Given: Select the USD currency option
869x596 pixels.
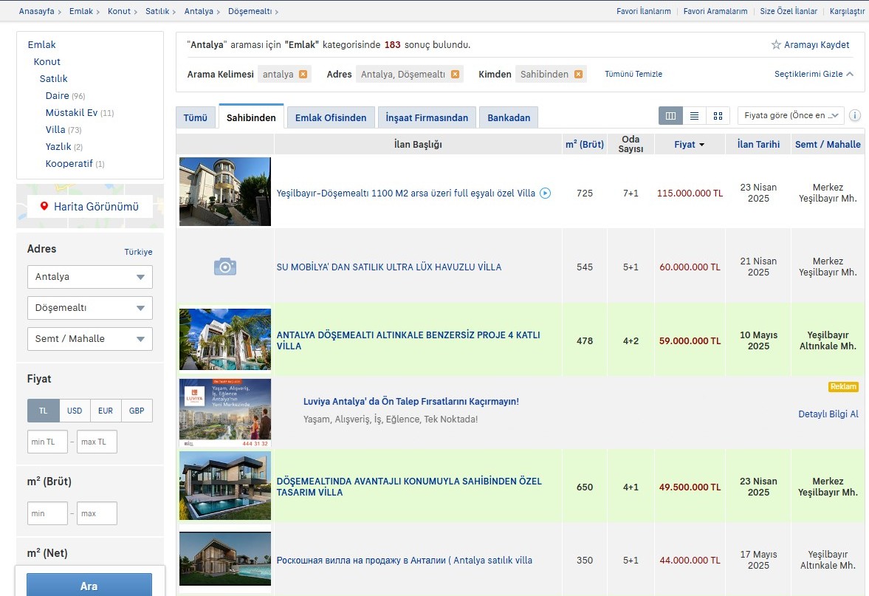Looking at the screenshot, I should pos(75,411).
